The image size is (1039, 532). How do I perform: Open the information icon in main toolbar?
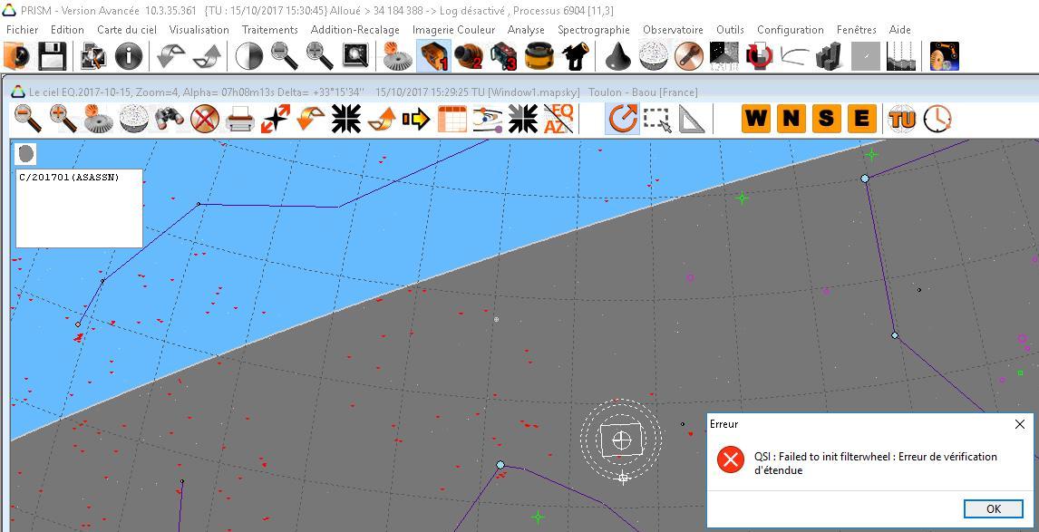coord(129,57)
